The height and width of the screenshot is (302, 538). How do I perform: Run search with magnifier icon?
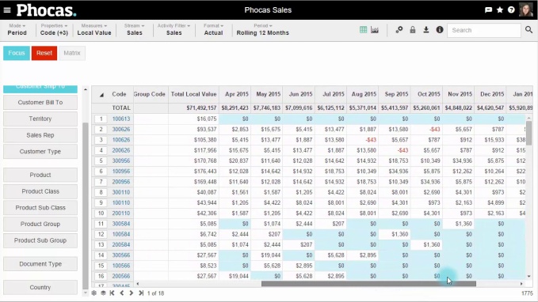pyautogui.click(x=528, y=30)
